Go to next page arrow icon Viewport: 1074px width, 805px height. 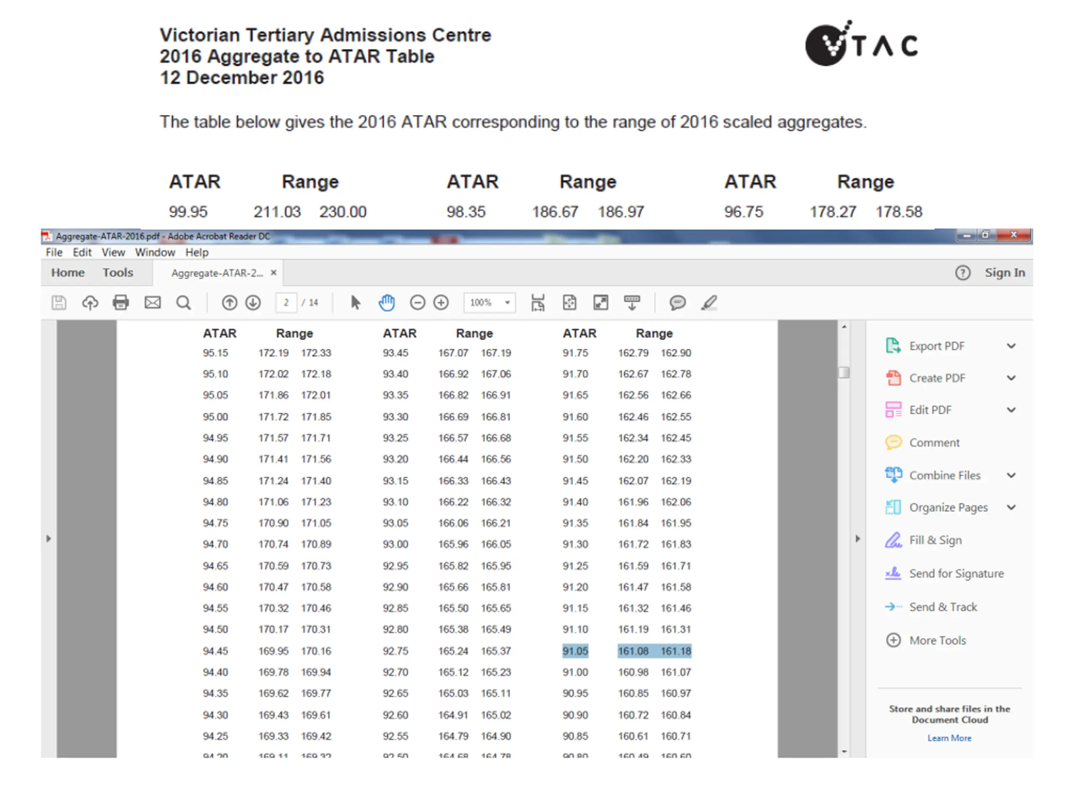pyautogui.click(x=253, y=303)
